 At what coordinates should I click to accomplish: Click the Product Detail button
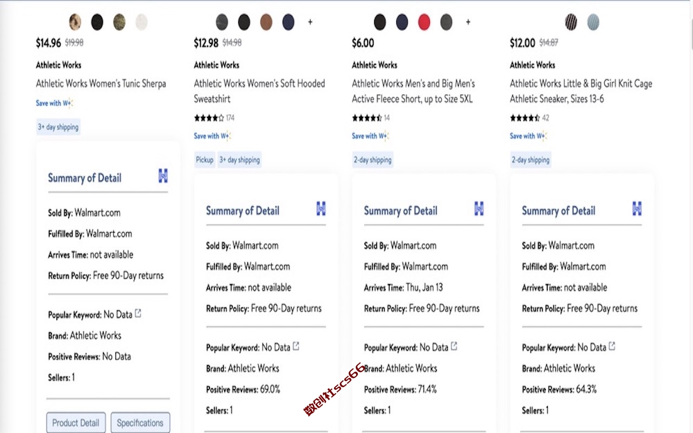pyautogui.click(x=76, y=423)
